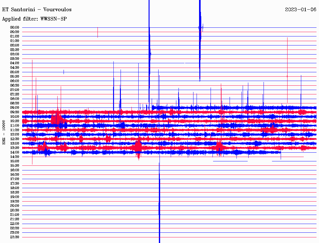Select the 01:30 time label

pos(14,41)
